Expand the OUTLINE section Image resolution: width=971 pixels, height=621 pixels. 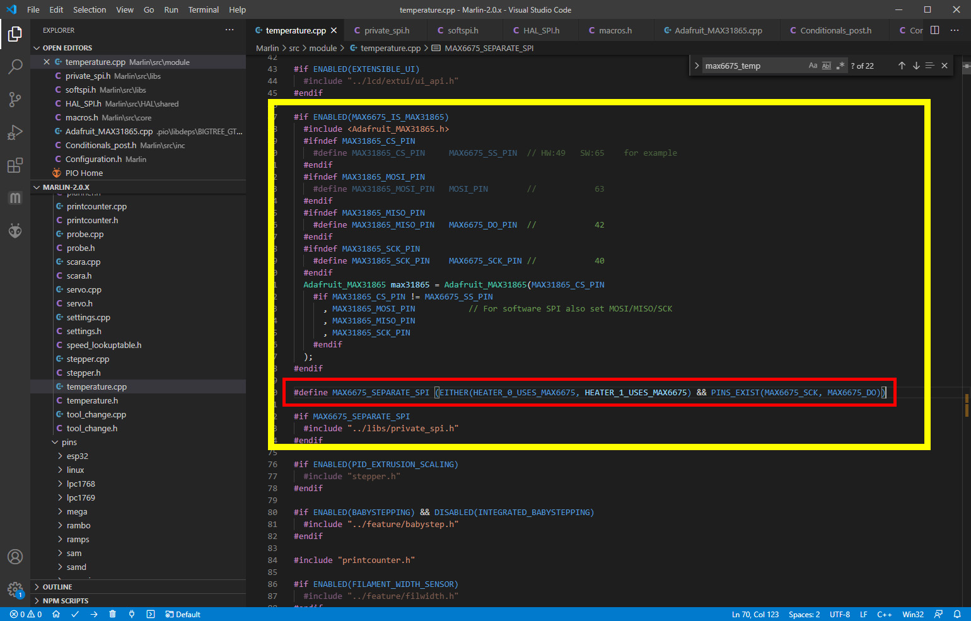tap(57, 587)
